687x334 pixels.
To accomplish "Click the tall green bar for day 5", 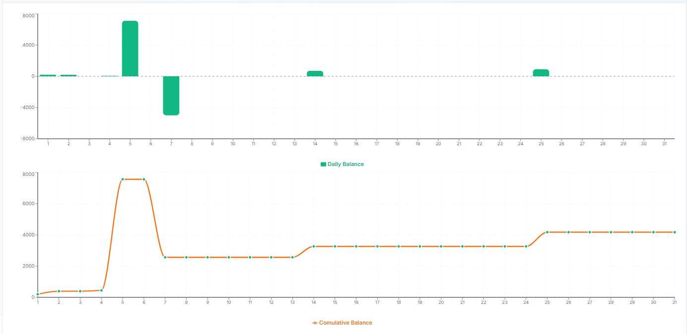I will tap(130, 49).
